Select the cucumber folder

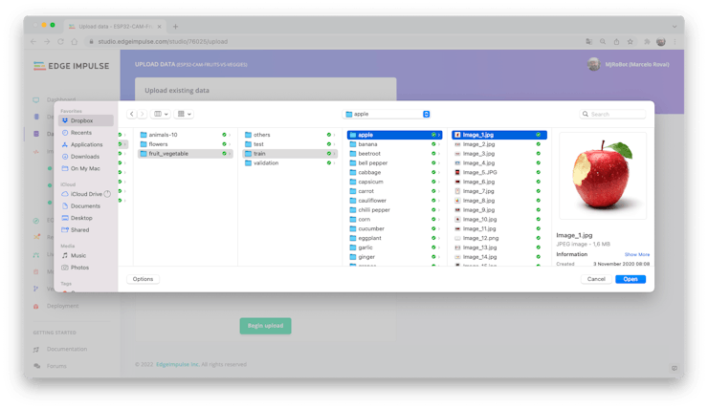[394, 228]
